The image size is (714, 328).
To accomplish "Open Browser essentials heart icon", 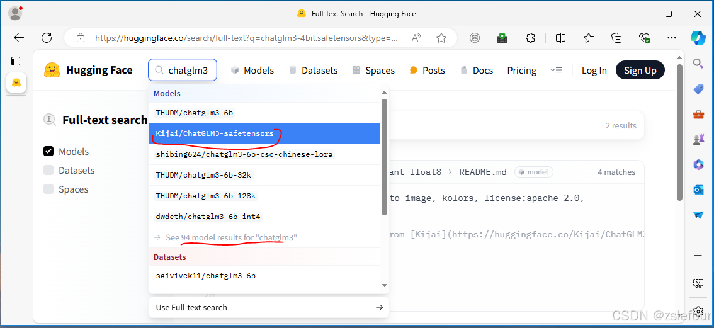I will coord(644,38).
